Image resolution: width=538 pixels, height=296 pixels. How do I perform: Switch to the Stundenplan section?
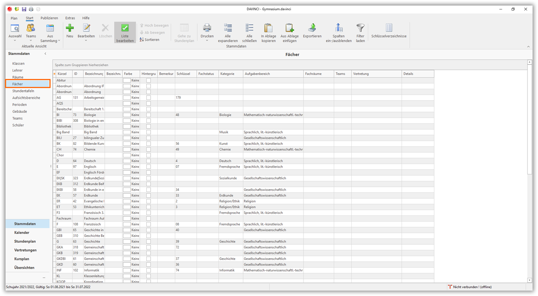pos(25,242)
